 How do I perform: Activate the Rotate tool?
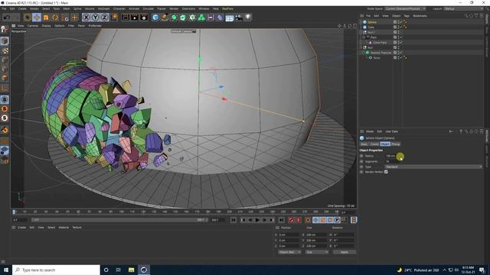click(55, 18)
